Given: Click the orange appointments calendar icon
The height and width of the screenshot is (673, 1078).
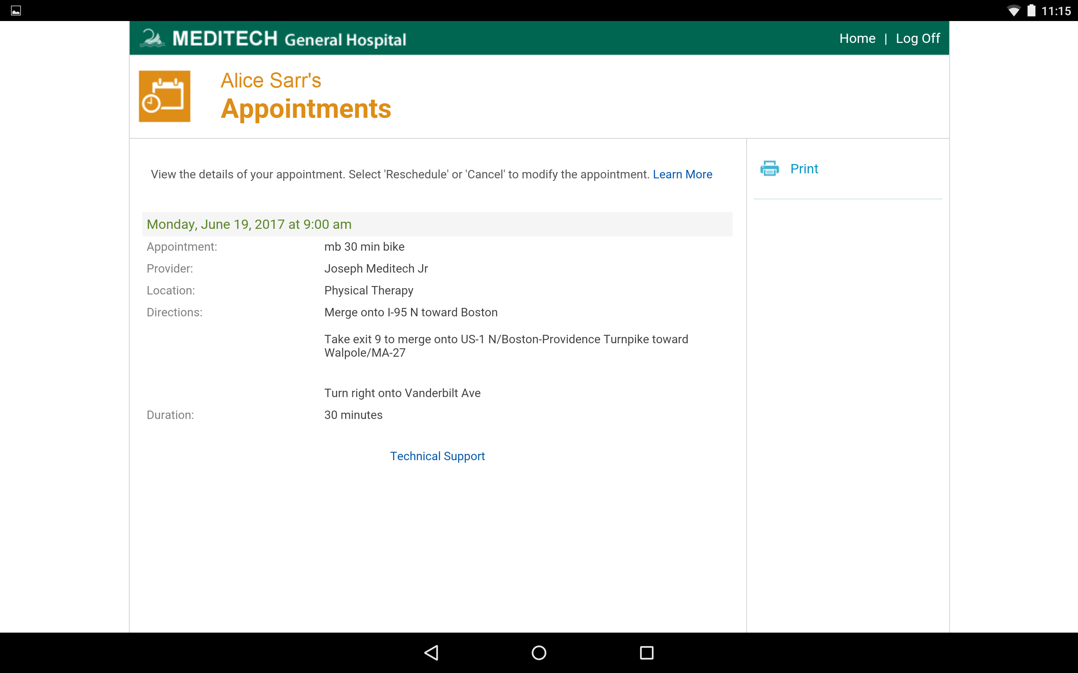Looking at the screenshot, I should pyautogui.click(x=164, y=96).
